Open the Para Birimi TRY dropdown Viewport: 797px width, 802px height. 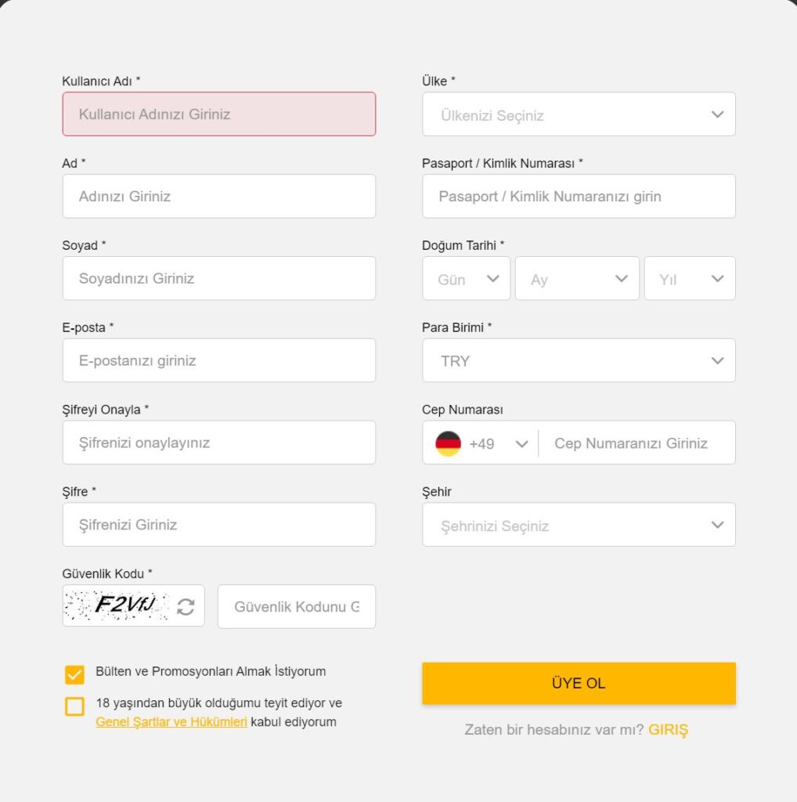(579, 360)
